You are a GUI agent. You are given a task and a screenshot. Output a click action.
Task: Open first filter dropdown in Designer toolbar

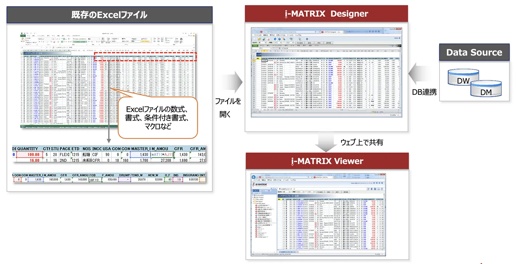point(262,43)
